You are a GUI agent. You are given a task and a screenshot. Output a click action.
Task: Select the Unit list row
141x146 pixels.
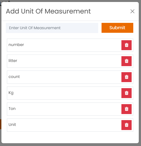click(70, 125)
